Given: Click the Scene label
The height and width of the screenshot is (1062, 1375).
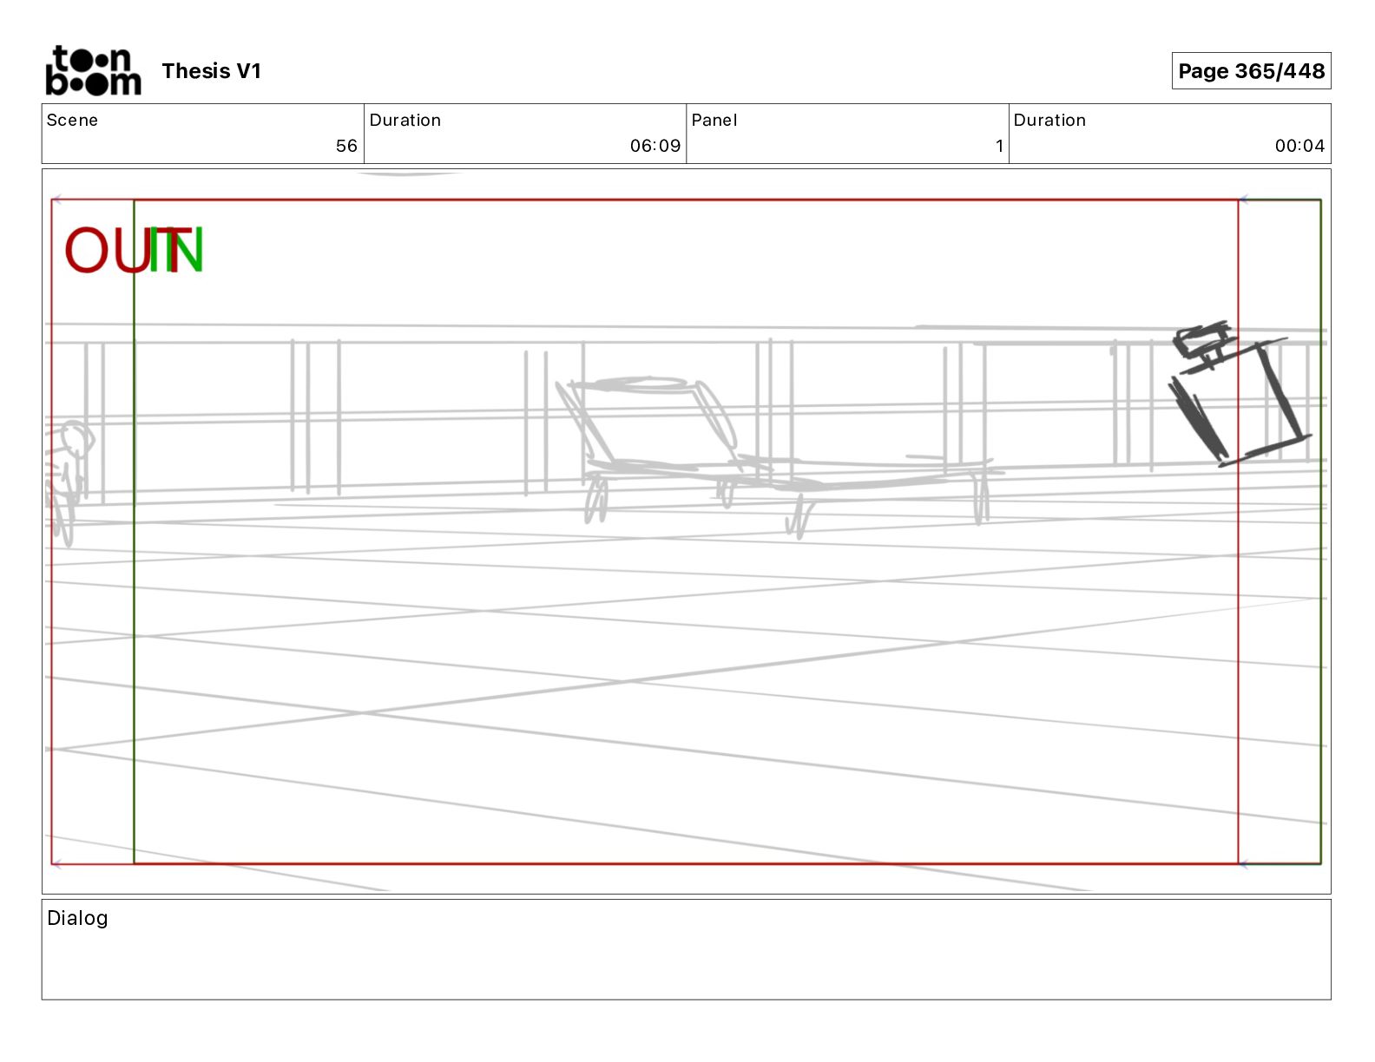Looking at the screenshot, I should coord(72,120).
